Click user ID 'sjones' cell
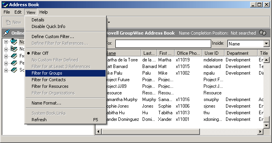 tap(209, 106)
